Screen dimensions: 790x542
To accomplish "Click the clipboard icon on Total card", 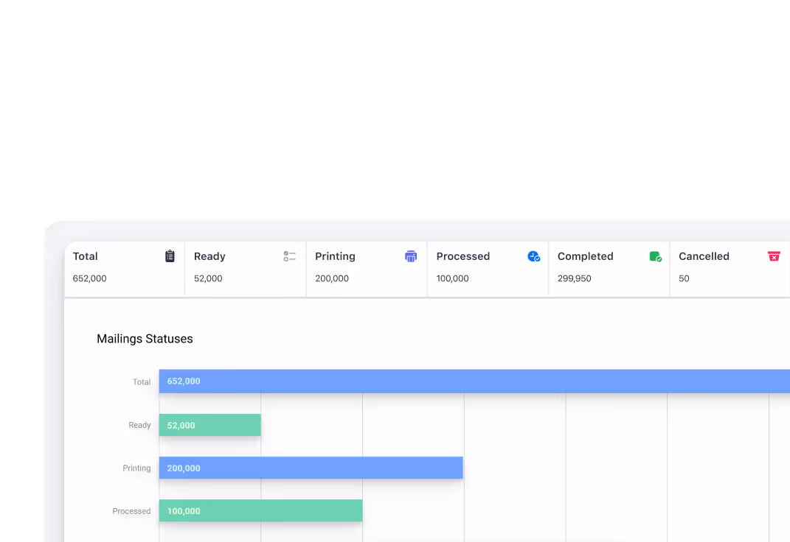I will (170, 256).
